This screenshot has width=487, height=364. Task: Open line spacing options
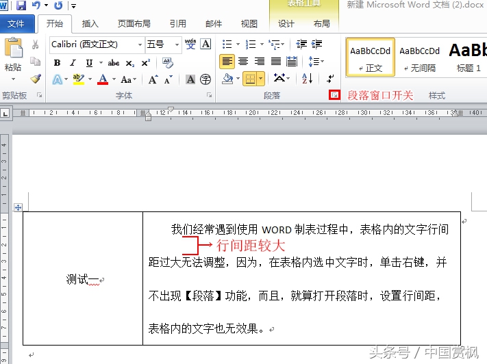point(316,62)
